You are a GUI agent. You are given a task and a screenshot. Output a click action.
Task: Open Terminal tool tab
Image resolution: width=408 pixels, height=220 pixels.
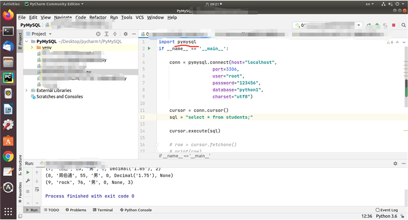(x=103, y=210)
